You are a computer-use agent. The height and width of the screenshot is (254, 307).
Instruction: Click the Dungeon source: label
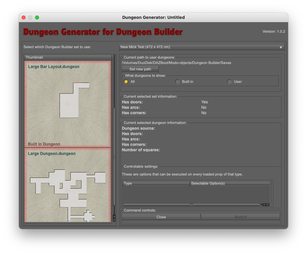[138, 128]
